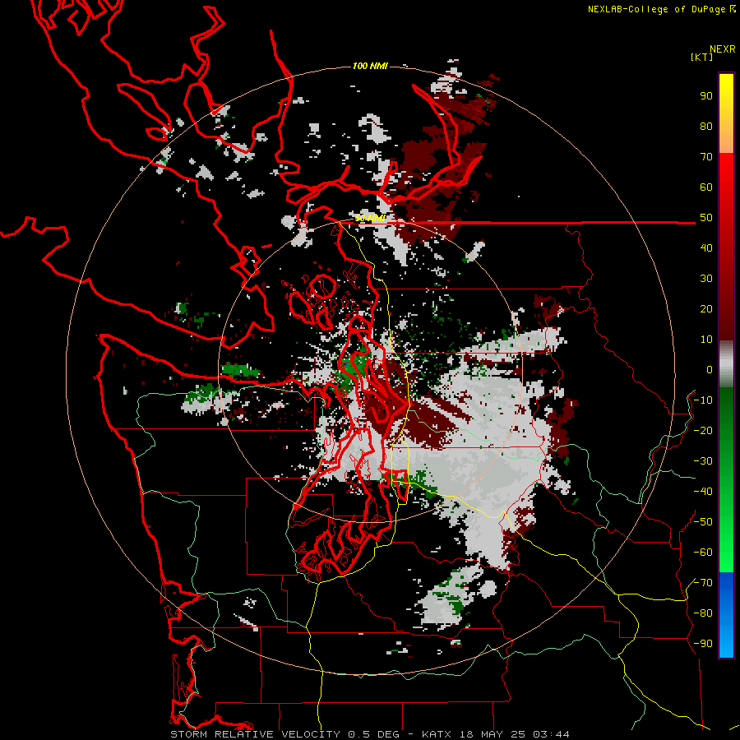
Task: Click the 60 value on the velocity scale
Action: 706,187
